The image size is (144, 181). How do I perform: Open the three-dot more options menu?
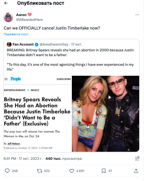pos(137,15)
